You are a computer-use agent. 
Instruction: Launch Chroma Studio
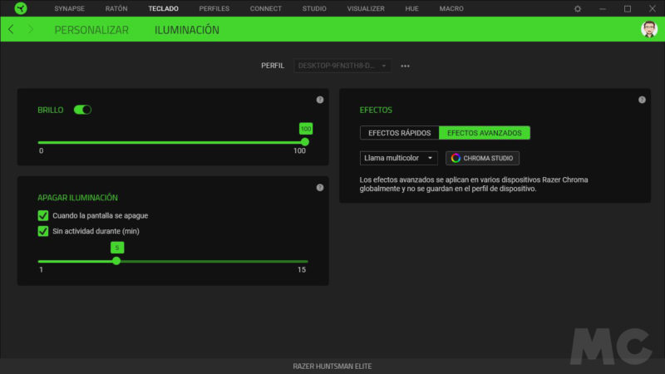(483, 158)
